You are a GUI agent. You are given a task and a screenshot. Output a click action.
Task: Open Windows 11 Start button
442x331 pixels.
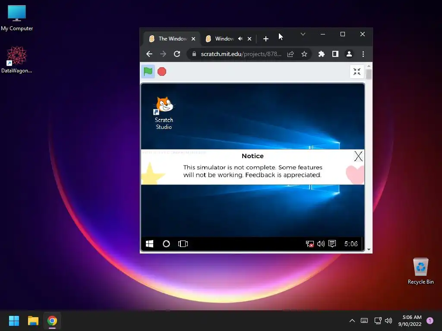(14, 321)
